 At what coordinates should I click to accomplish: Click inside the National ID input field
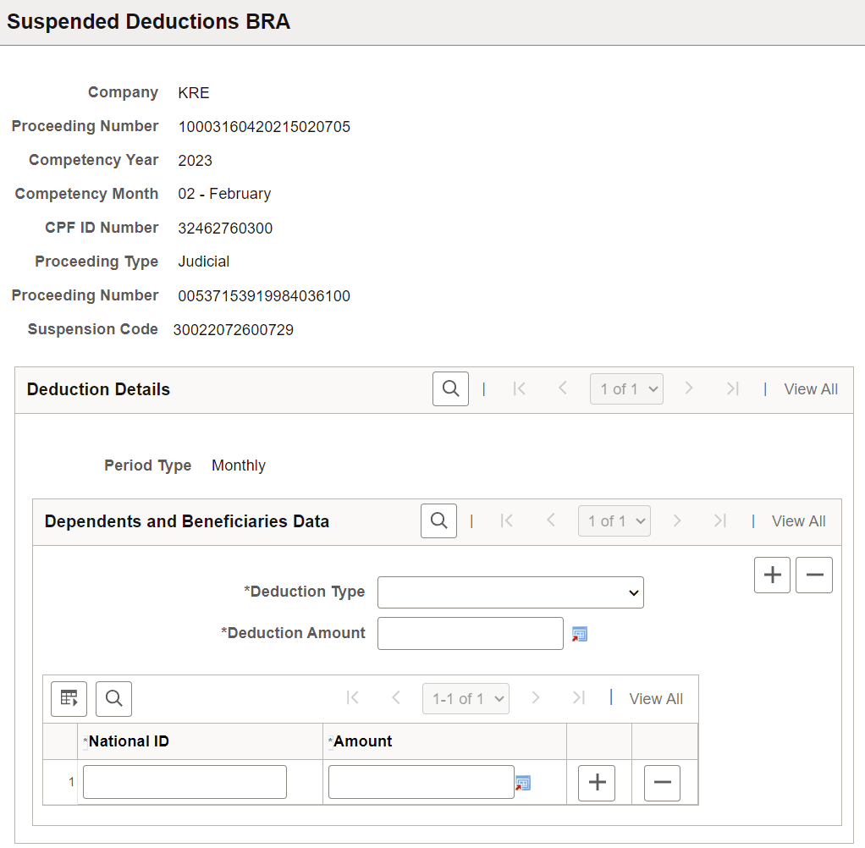pos(184,781)
